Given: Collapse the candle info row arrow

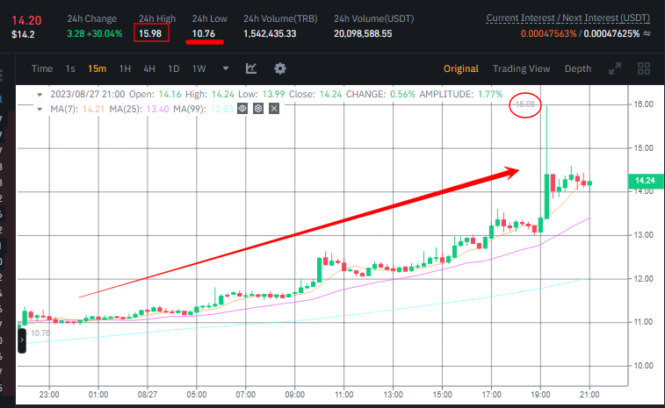Looking at the screenshot, I should click(x=40, y=95).
